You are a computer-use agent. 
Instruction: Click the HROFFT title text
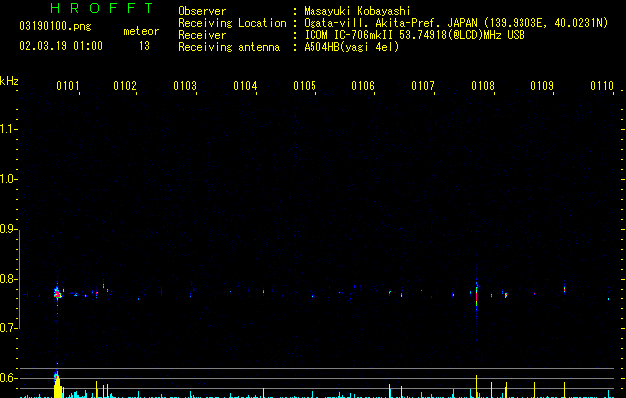coord(102,8)
